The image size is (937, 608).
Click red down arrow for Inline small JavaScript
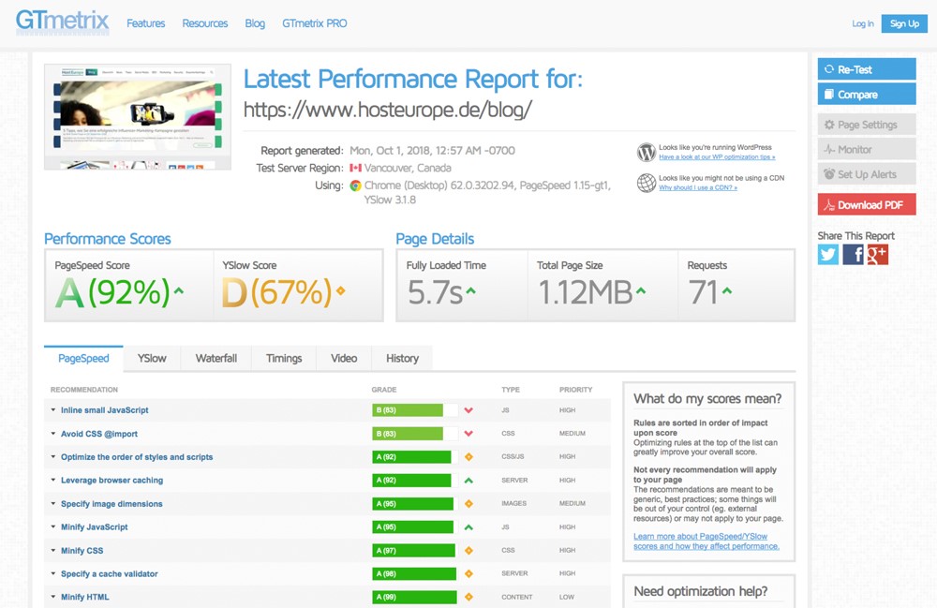468,410
